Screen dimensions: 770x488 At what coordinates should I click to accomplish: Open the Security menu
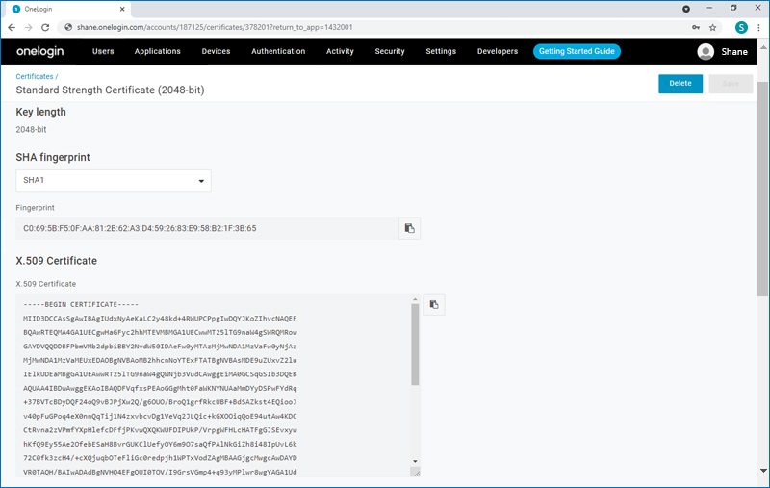(x=390, y=51)
